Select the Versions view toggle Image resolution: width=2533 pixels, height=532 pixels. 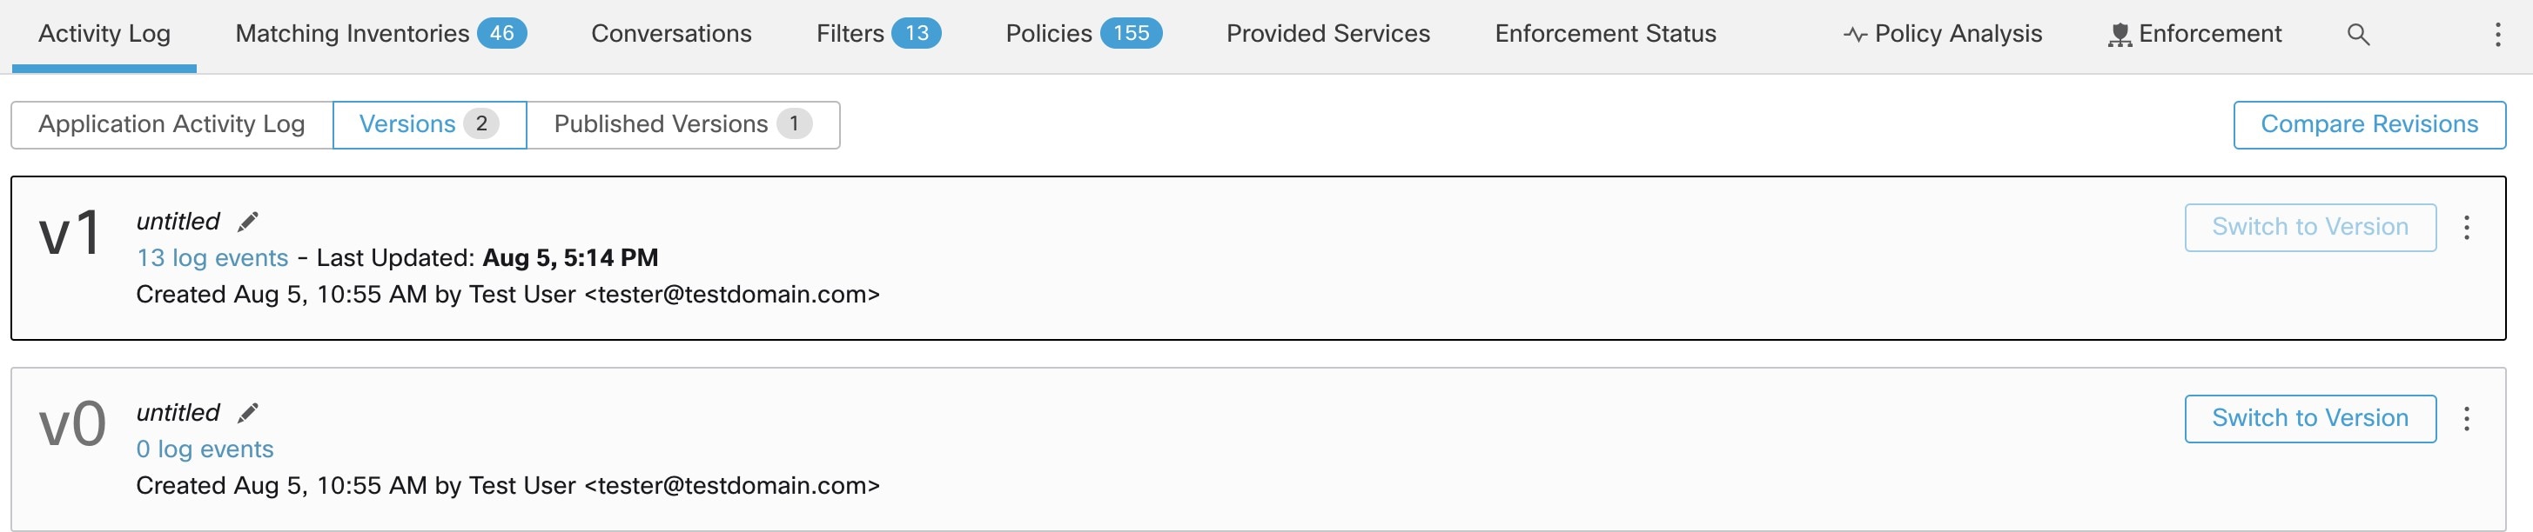(430, 124)
